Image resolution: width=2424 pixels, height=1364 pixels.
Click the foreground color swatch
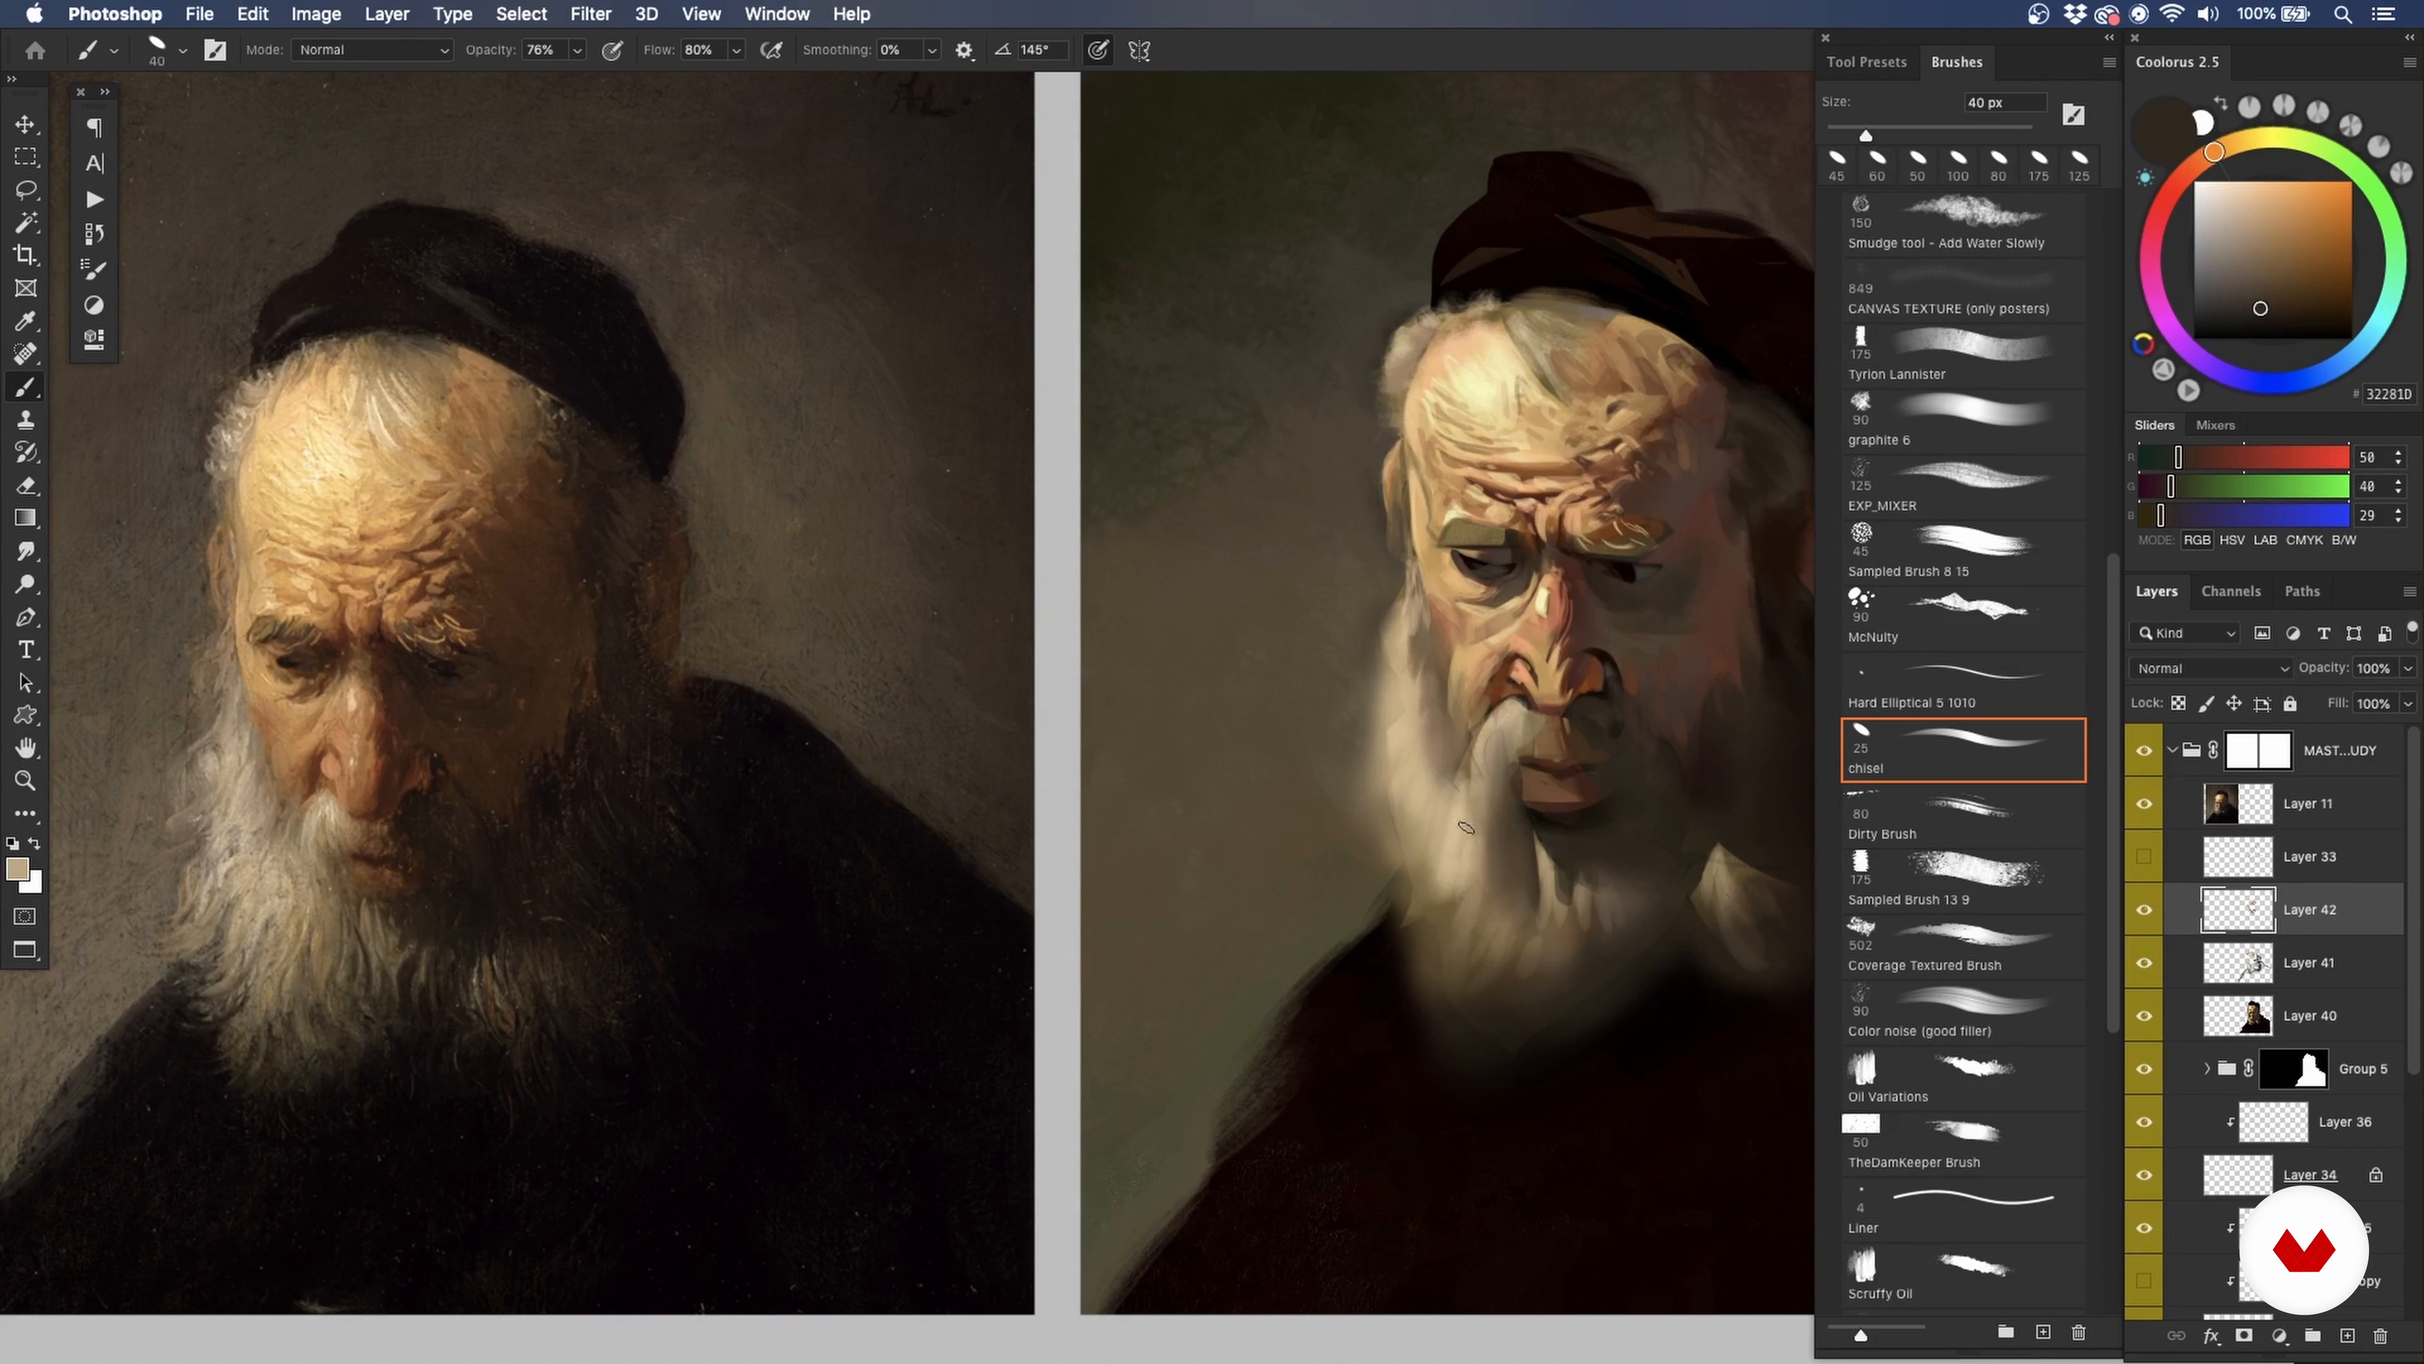click(17, 869)
